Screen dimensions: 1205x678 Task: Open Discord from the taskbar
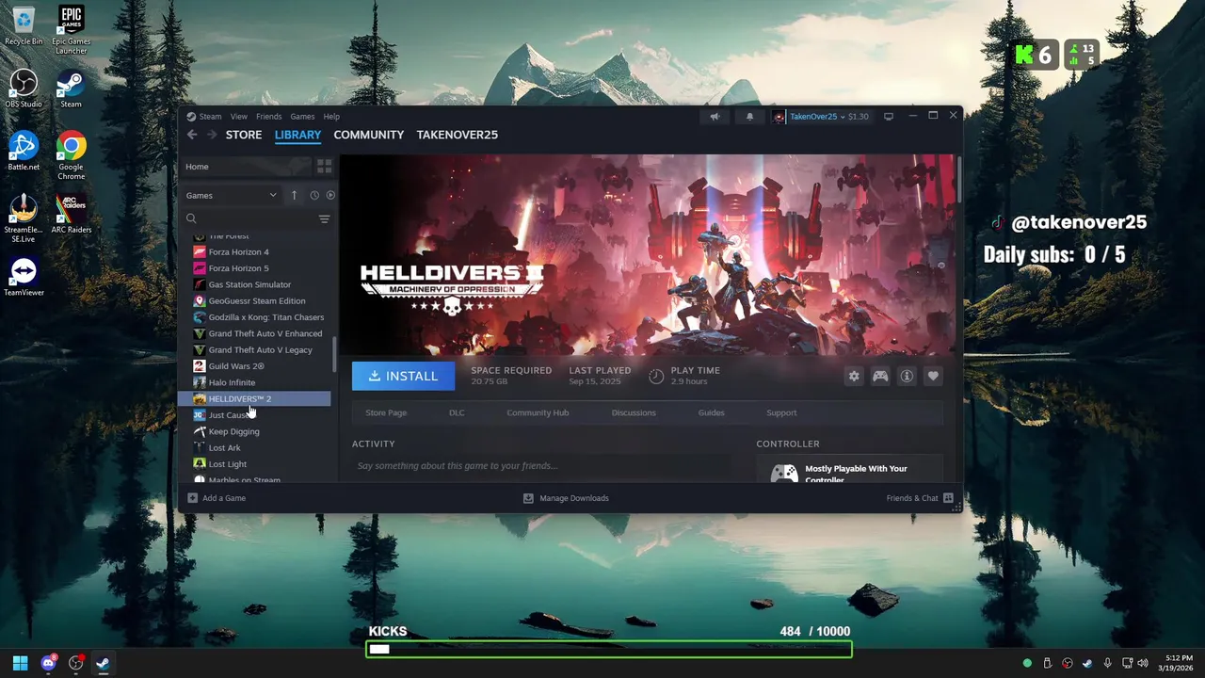point(48,663)
